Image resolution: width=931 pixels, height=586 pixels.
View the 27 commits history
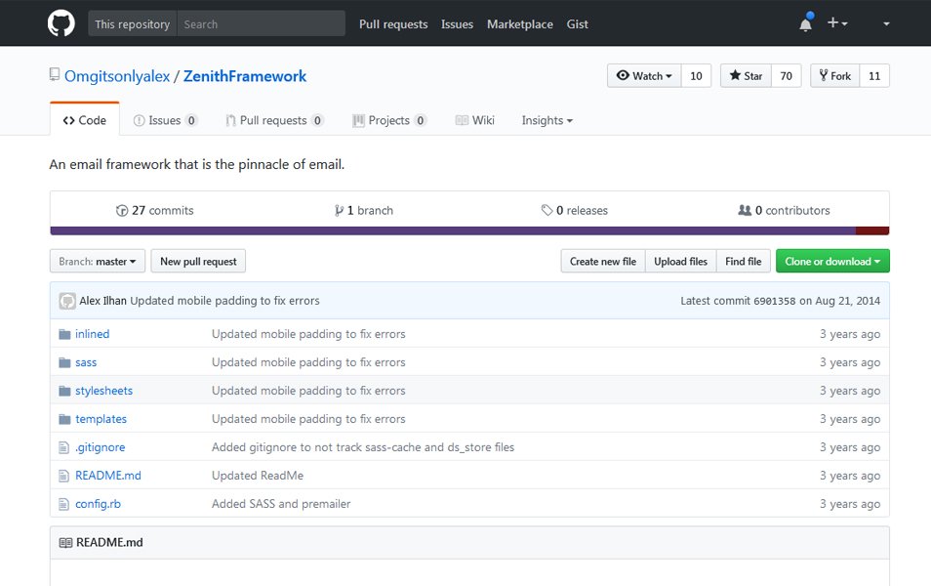pos(154,210)
